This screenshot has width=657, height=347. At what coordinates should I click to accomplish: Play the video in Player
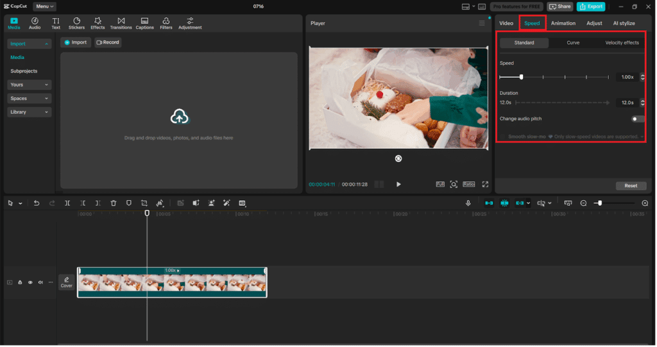(x=398, y=184)
